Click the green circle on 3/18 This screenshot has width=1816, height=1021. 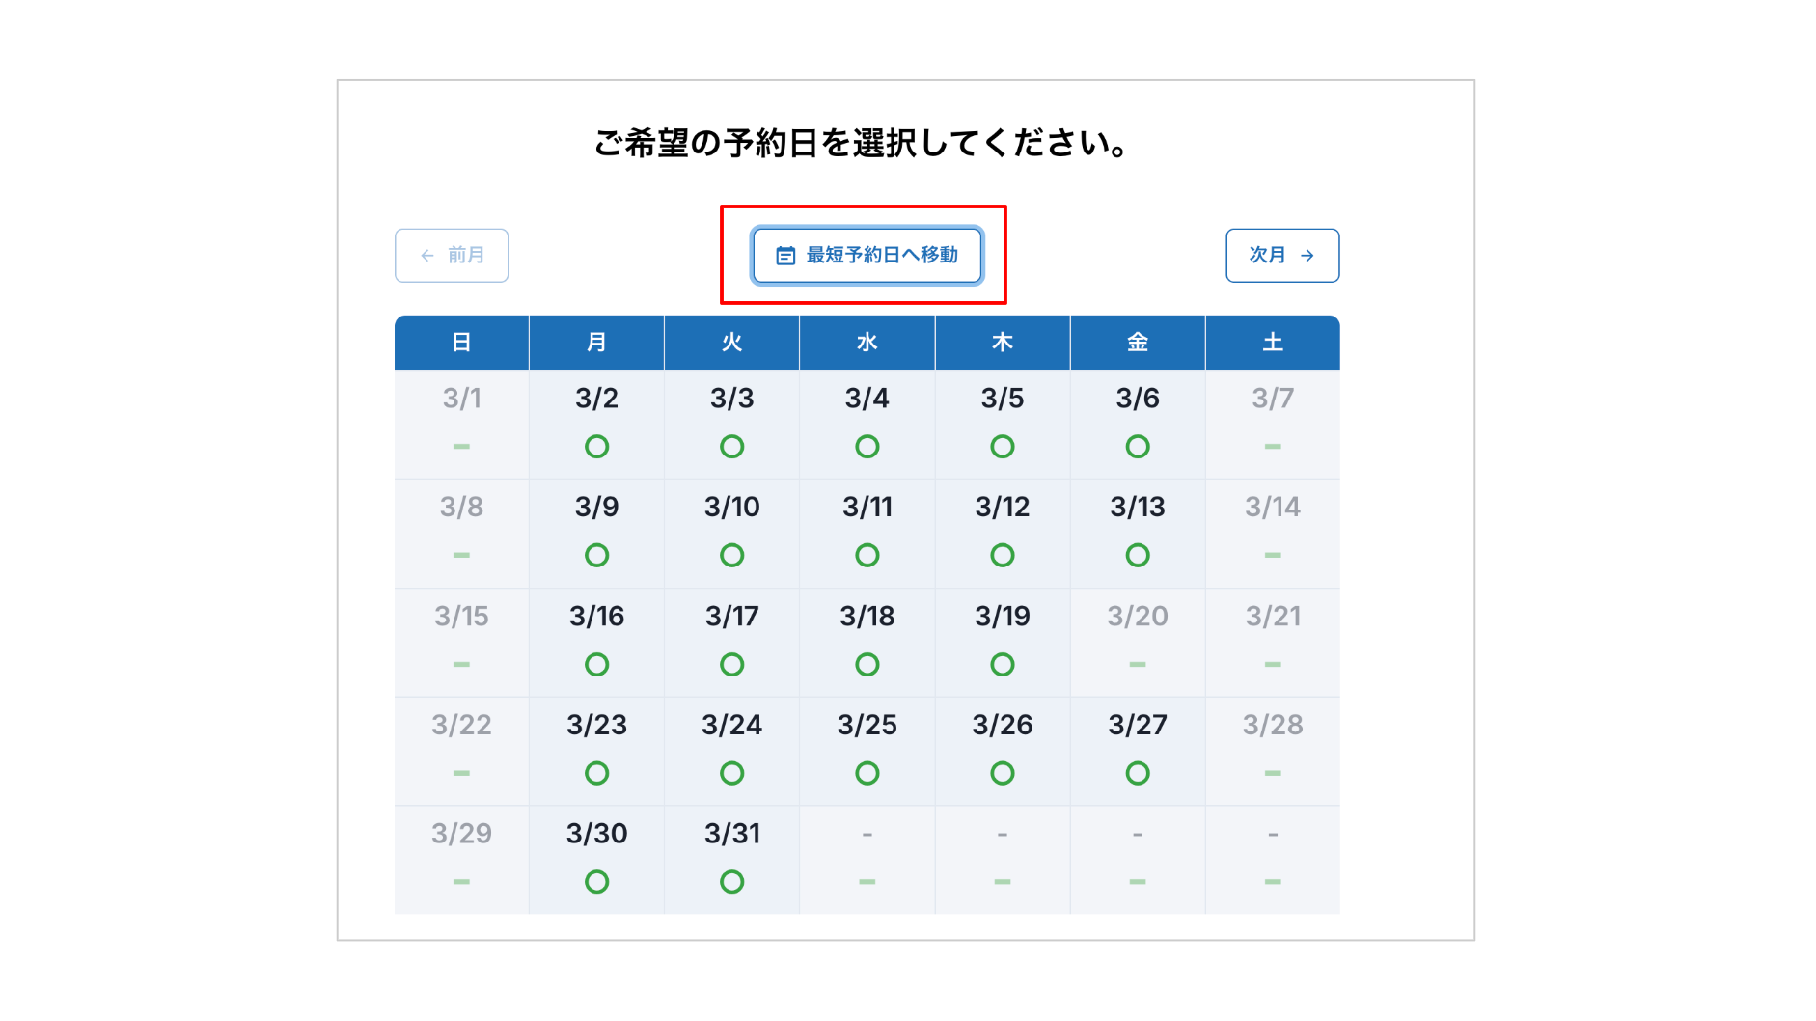point(867,663)
